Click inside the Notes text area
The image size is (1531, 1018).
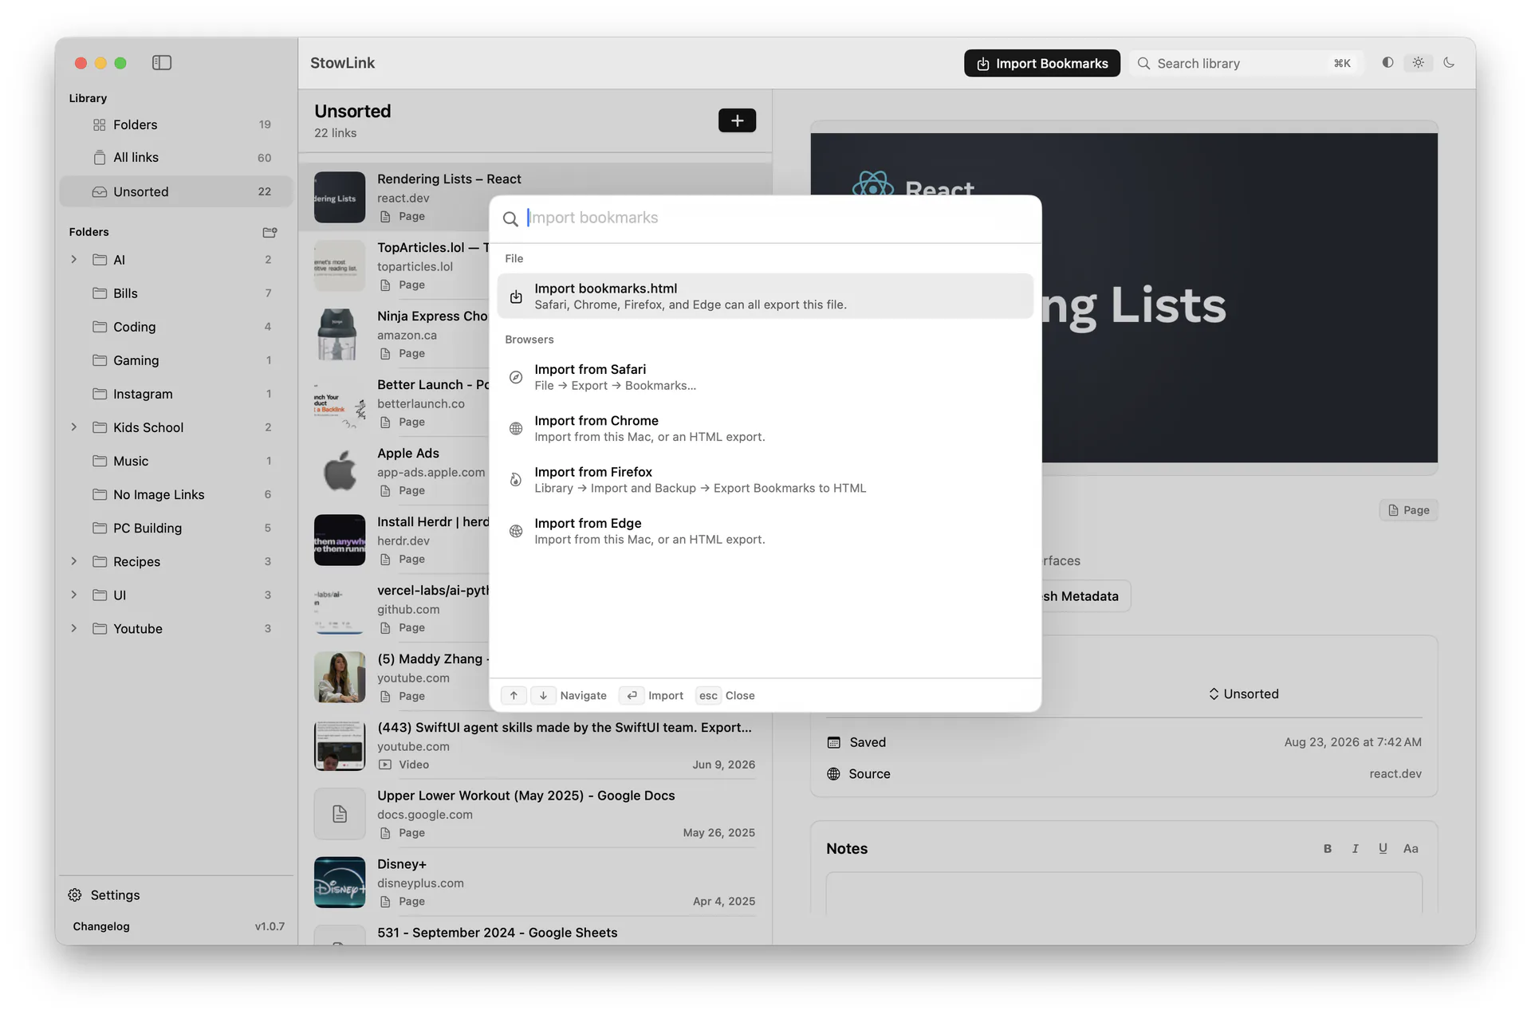[x=1124, y=893]
